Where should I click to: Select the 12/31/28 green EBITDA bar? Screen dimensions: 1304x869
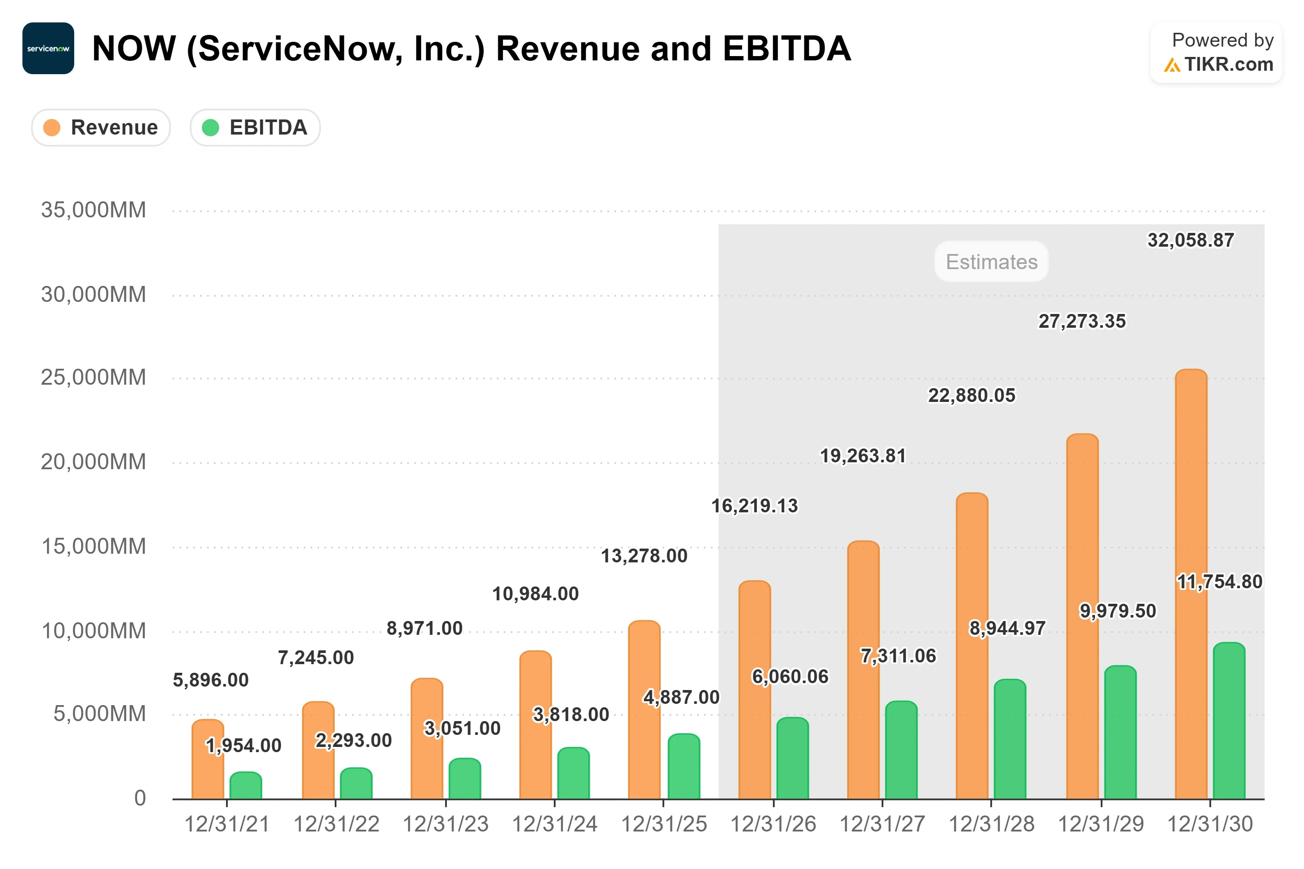(1010, 739)
